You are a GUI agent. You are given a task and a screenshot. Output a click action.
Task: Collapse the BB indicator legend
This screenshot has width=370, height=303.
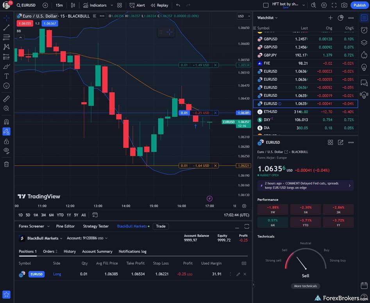pyautogui.click(x=21, y=37)
